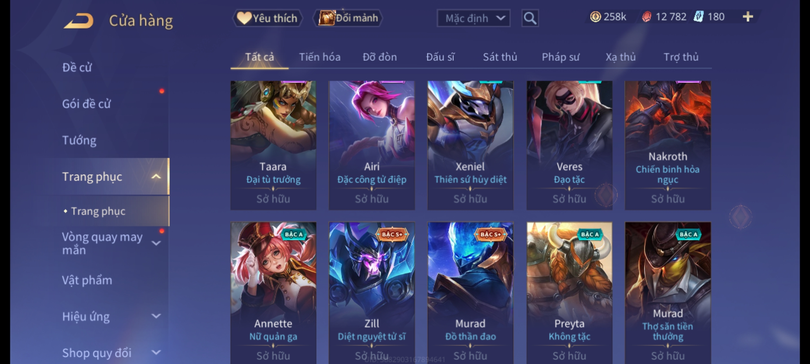The image size is (810, 364).
Task: Select the Pháp sư tab
Action: [x=561, y=57]
